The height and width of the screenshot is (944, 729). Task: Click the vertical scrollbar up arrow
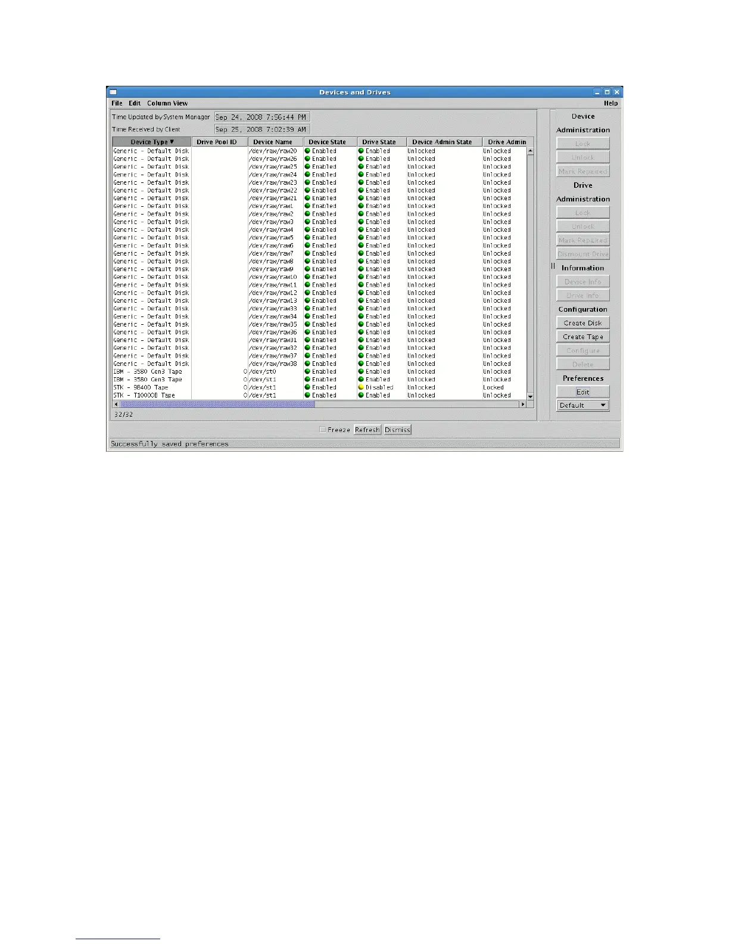530,151
